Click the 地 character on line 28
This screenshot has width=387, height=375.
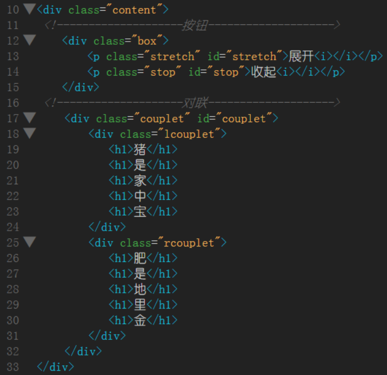click(x=140, y=290)
